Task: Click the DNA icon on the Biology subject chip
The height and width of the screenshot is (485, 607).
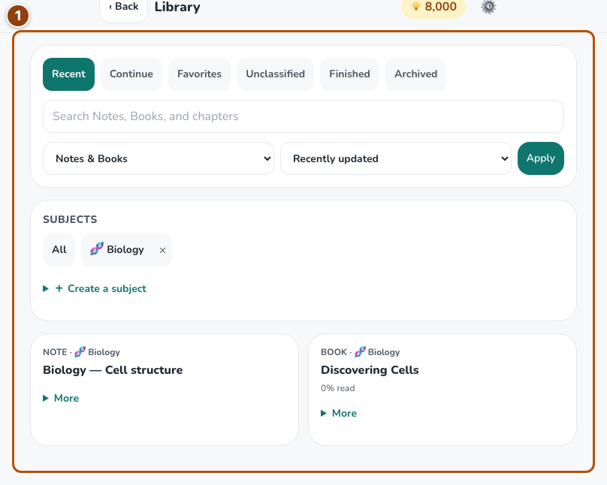Action: point(97,249)
